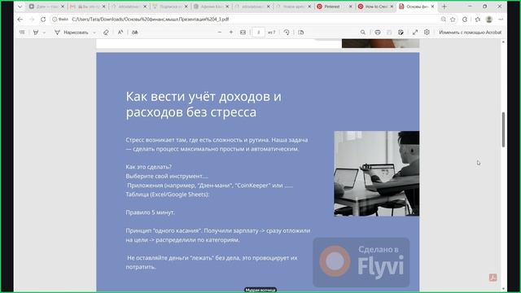Select the highlight tool
This screenshot has width=521, height=293.
point(36,33)
